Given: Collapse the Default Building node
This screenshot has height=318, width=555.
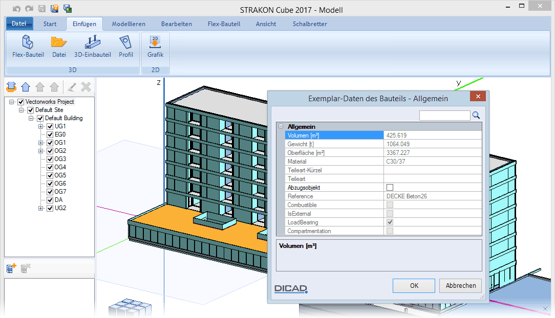Looking at the screenshot, I should pyautogui.click(x=31, y=118).
